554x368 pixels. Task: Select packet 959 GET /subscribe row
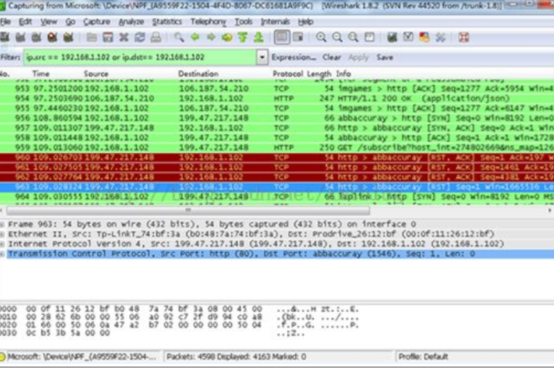pyautogui.click(x=277, y=147)
